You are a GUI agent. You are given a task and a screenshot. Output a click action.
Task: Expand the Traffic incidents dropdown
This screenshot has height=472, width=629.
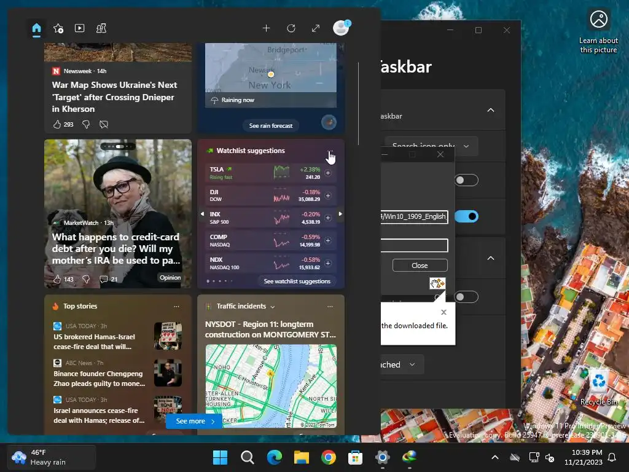coord(273,307)
